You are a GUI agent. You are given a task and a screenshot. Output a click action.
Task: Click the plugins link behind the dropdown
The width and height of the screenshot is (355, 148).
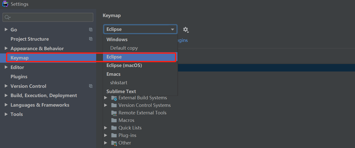(183, 40)
